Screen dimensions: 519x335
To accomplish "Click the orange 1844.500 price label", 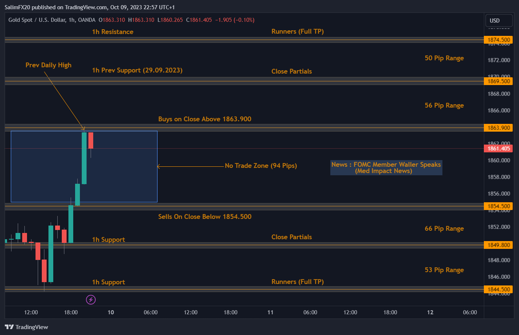I will [498, 289].
